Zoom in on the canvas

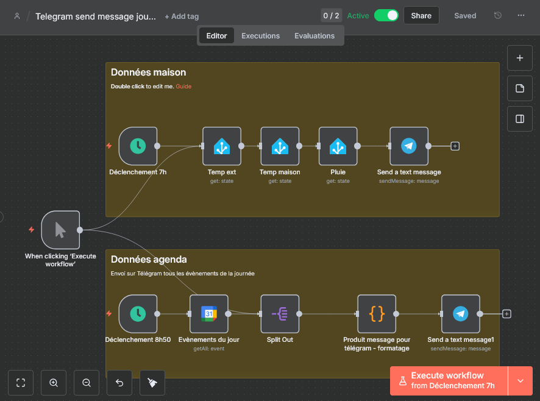coord(54,383)
